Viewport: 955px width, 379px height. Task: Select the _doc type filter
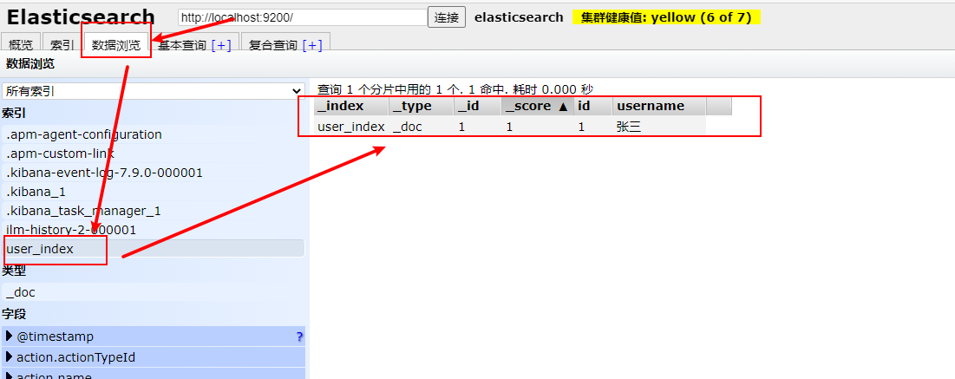point(153,292)
